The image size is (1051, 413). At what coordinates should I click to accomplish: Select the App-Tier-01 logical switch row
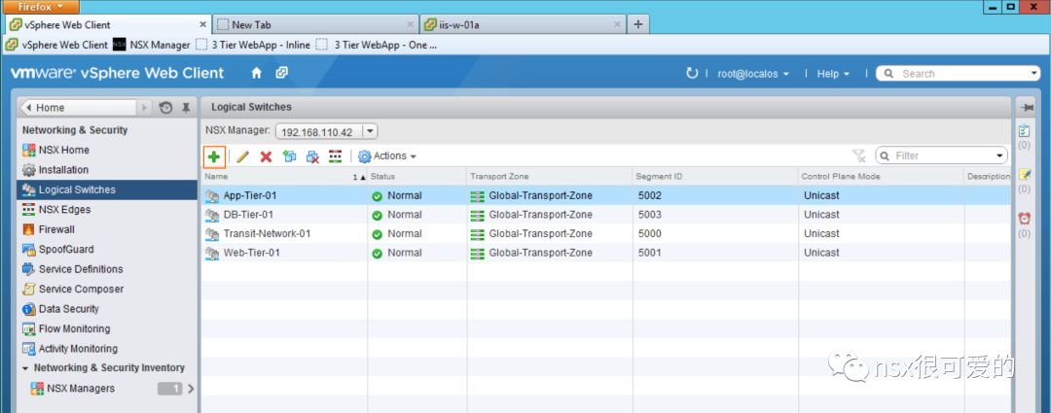605,195
